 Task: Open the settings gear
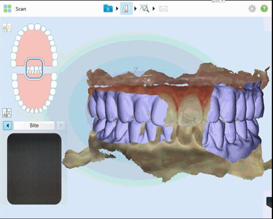tap(252, 9)
